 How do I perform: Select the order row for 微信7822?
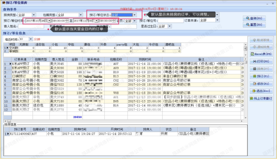(x=124, y=85)
